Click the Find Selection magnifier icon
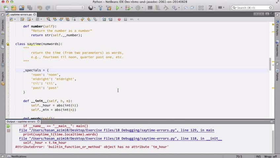280x158 pixels. (x=48, y=19)
